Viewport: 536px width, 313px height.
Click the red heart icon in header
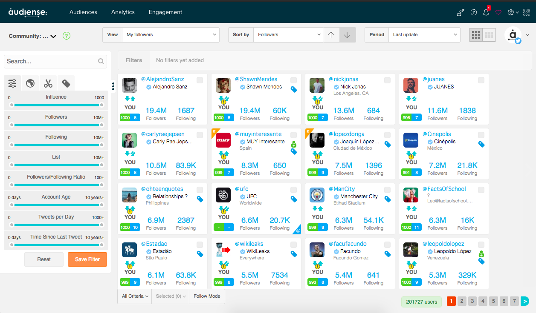point(498,12)
